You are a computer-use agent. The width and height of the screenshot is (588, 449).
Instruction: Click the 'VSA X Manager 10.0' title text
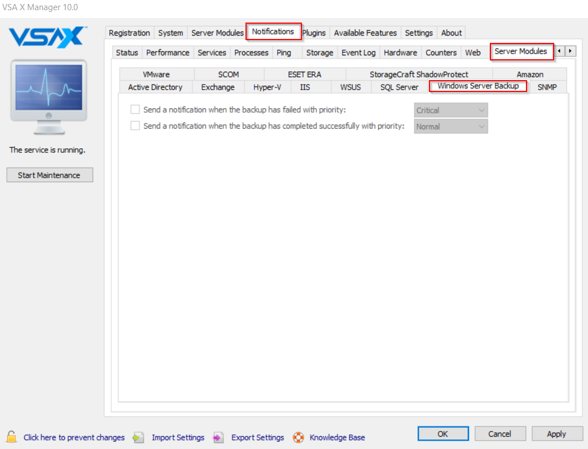[x=40, y=7]
